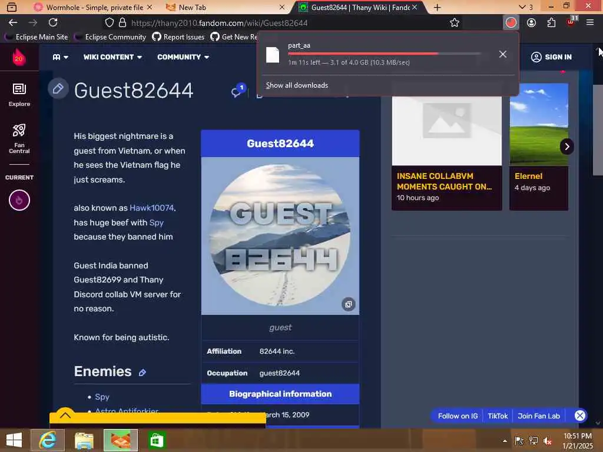Open the new tab plus button
Viewport: 603px width, 452px height.
438,7
